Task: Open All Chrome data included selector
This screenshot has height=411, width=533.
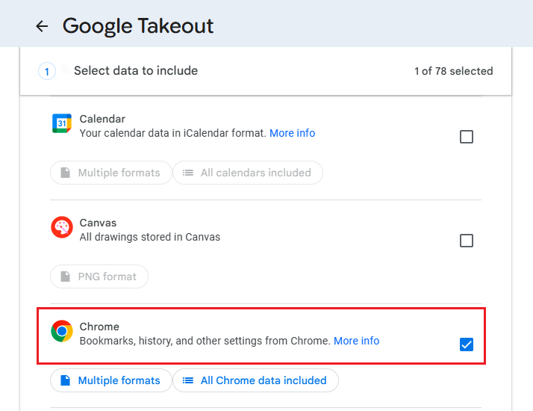Action: click(x=255, y=380)
